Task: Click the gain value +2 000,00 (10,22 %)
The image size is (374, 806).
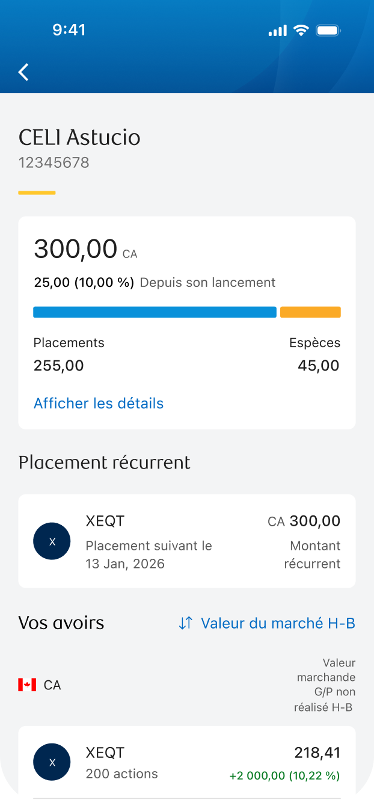Action: [x=283, y=775]
